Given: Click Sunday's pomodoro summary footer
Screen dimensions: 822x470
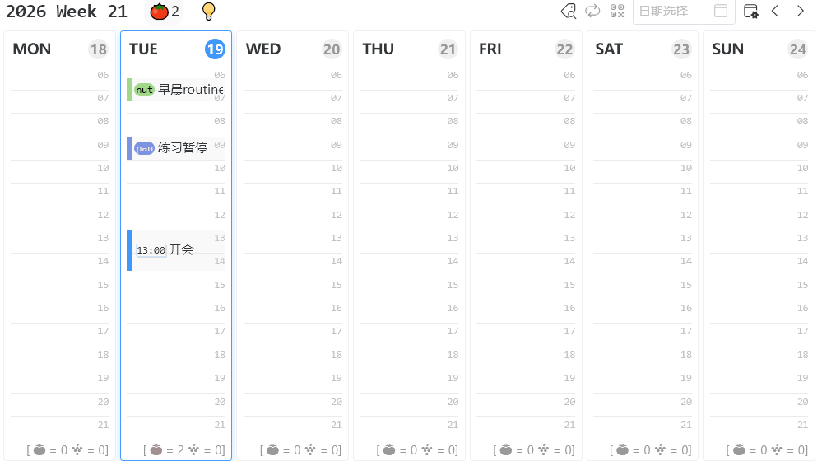Looking at the screenshot, I should click(x=767, y=450).
